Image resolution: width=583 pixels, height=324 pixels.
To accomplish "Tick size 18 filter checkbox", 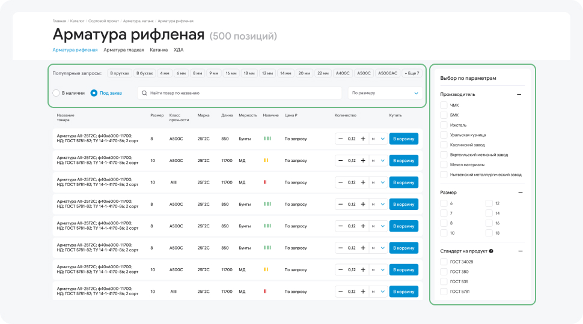I will point(489,233).
